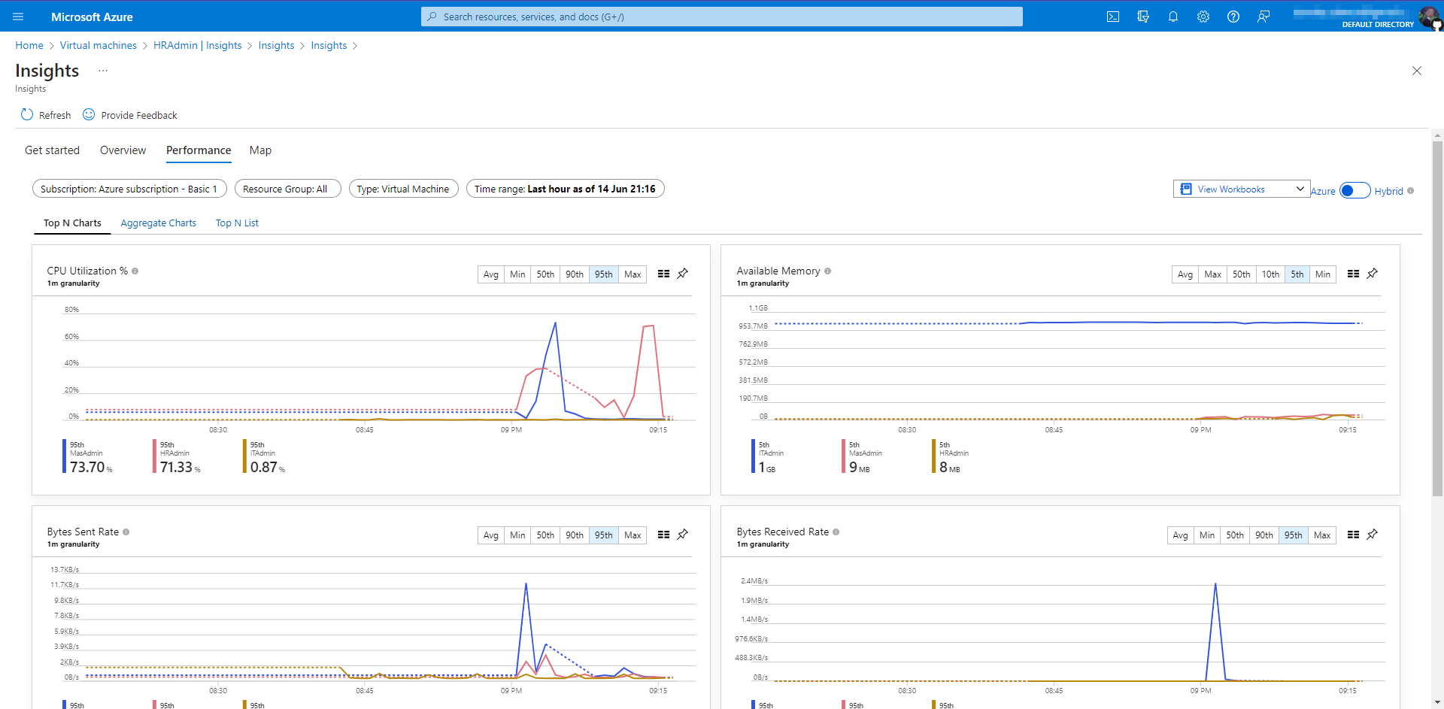
Task: Expand the View Workbooks dropdown
Action: pyautogui.click(x=1242, y=189)
